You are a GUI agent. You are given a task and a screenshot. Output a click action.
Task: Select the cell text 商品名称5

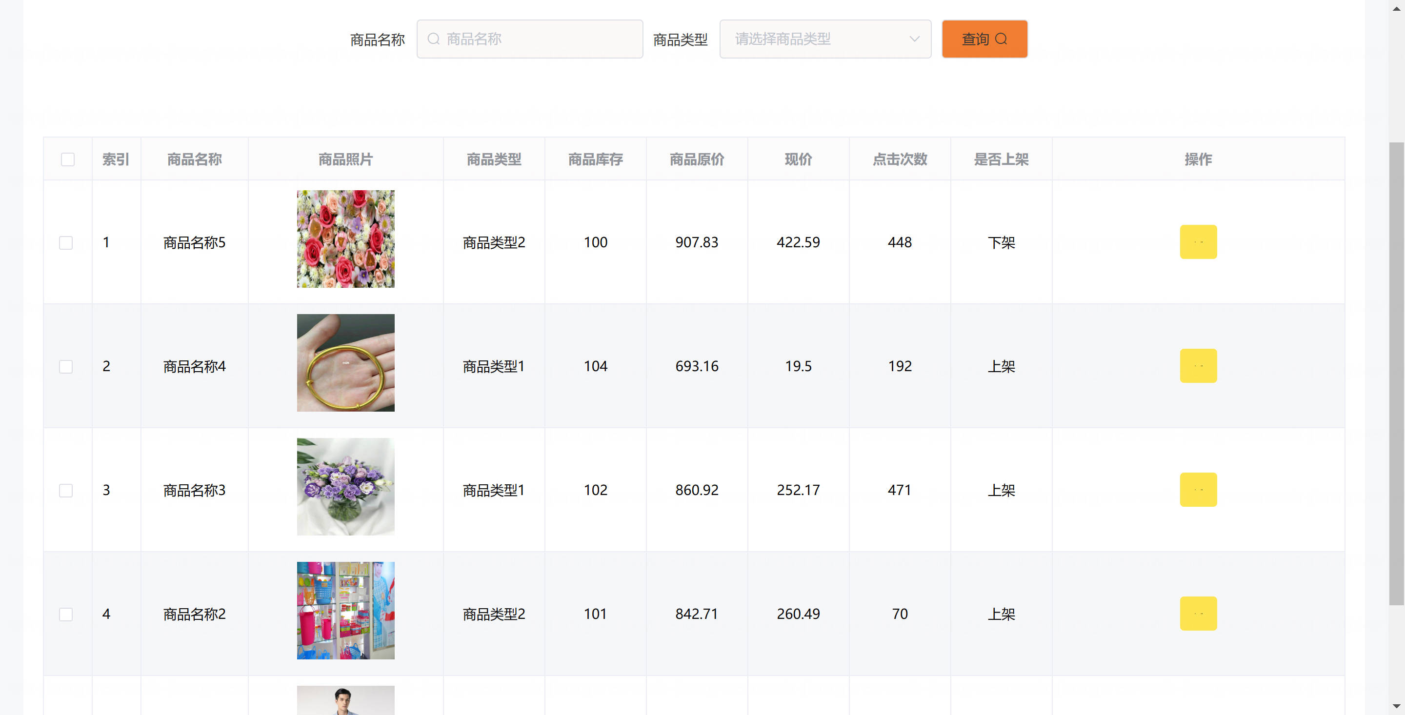coord(194,242)
